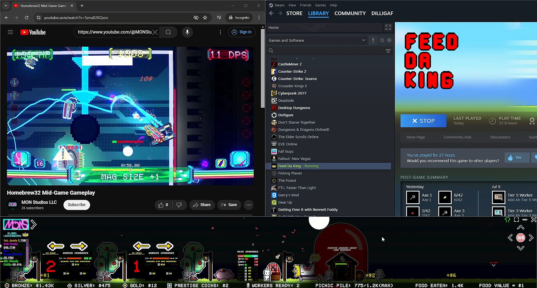
Task: Open the Chrome tab search dropdown arrow
Action: [6, 6]
